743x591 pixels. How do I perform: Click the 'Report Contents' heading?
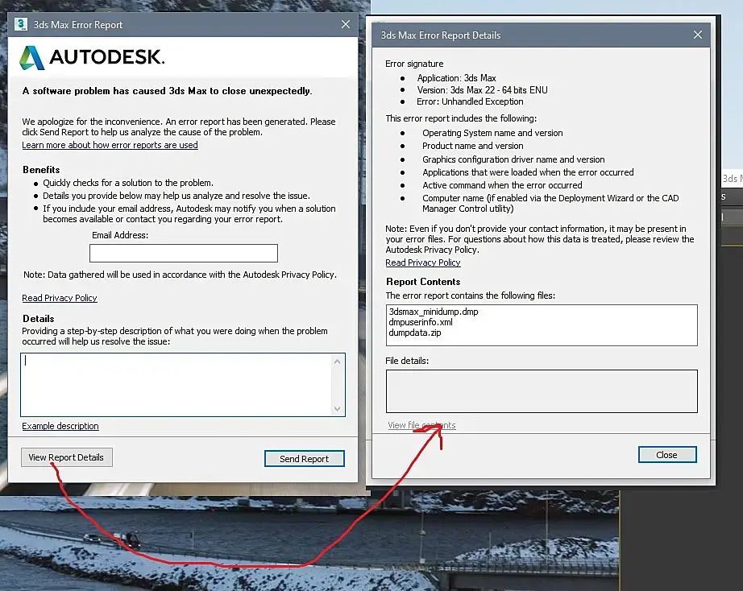(x=423, y=281)
